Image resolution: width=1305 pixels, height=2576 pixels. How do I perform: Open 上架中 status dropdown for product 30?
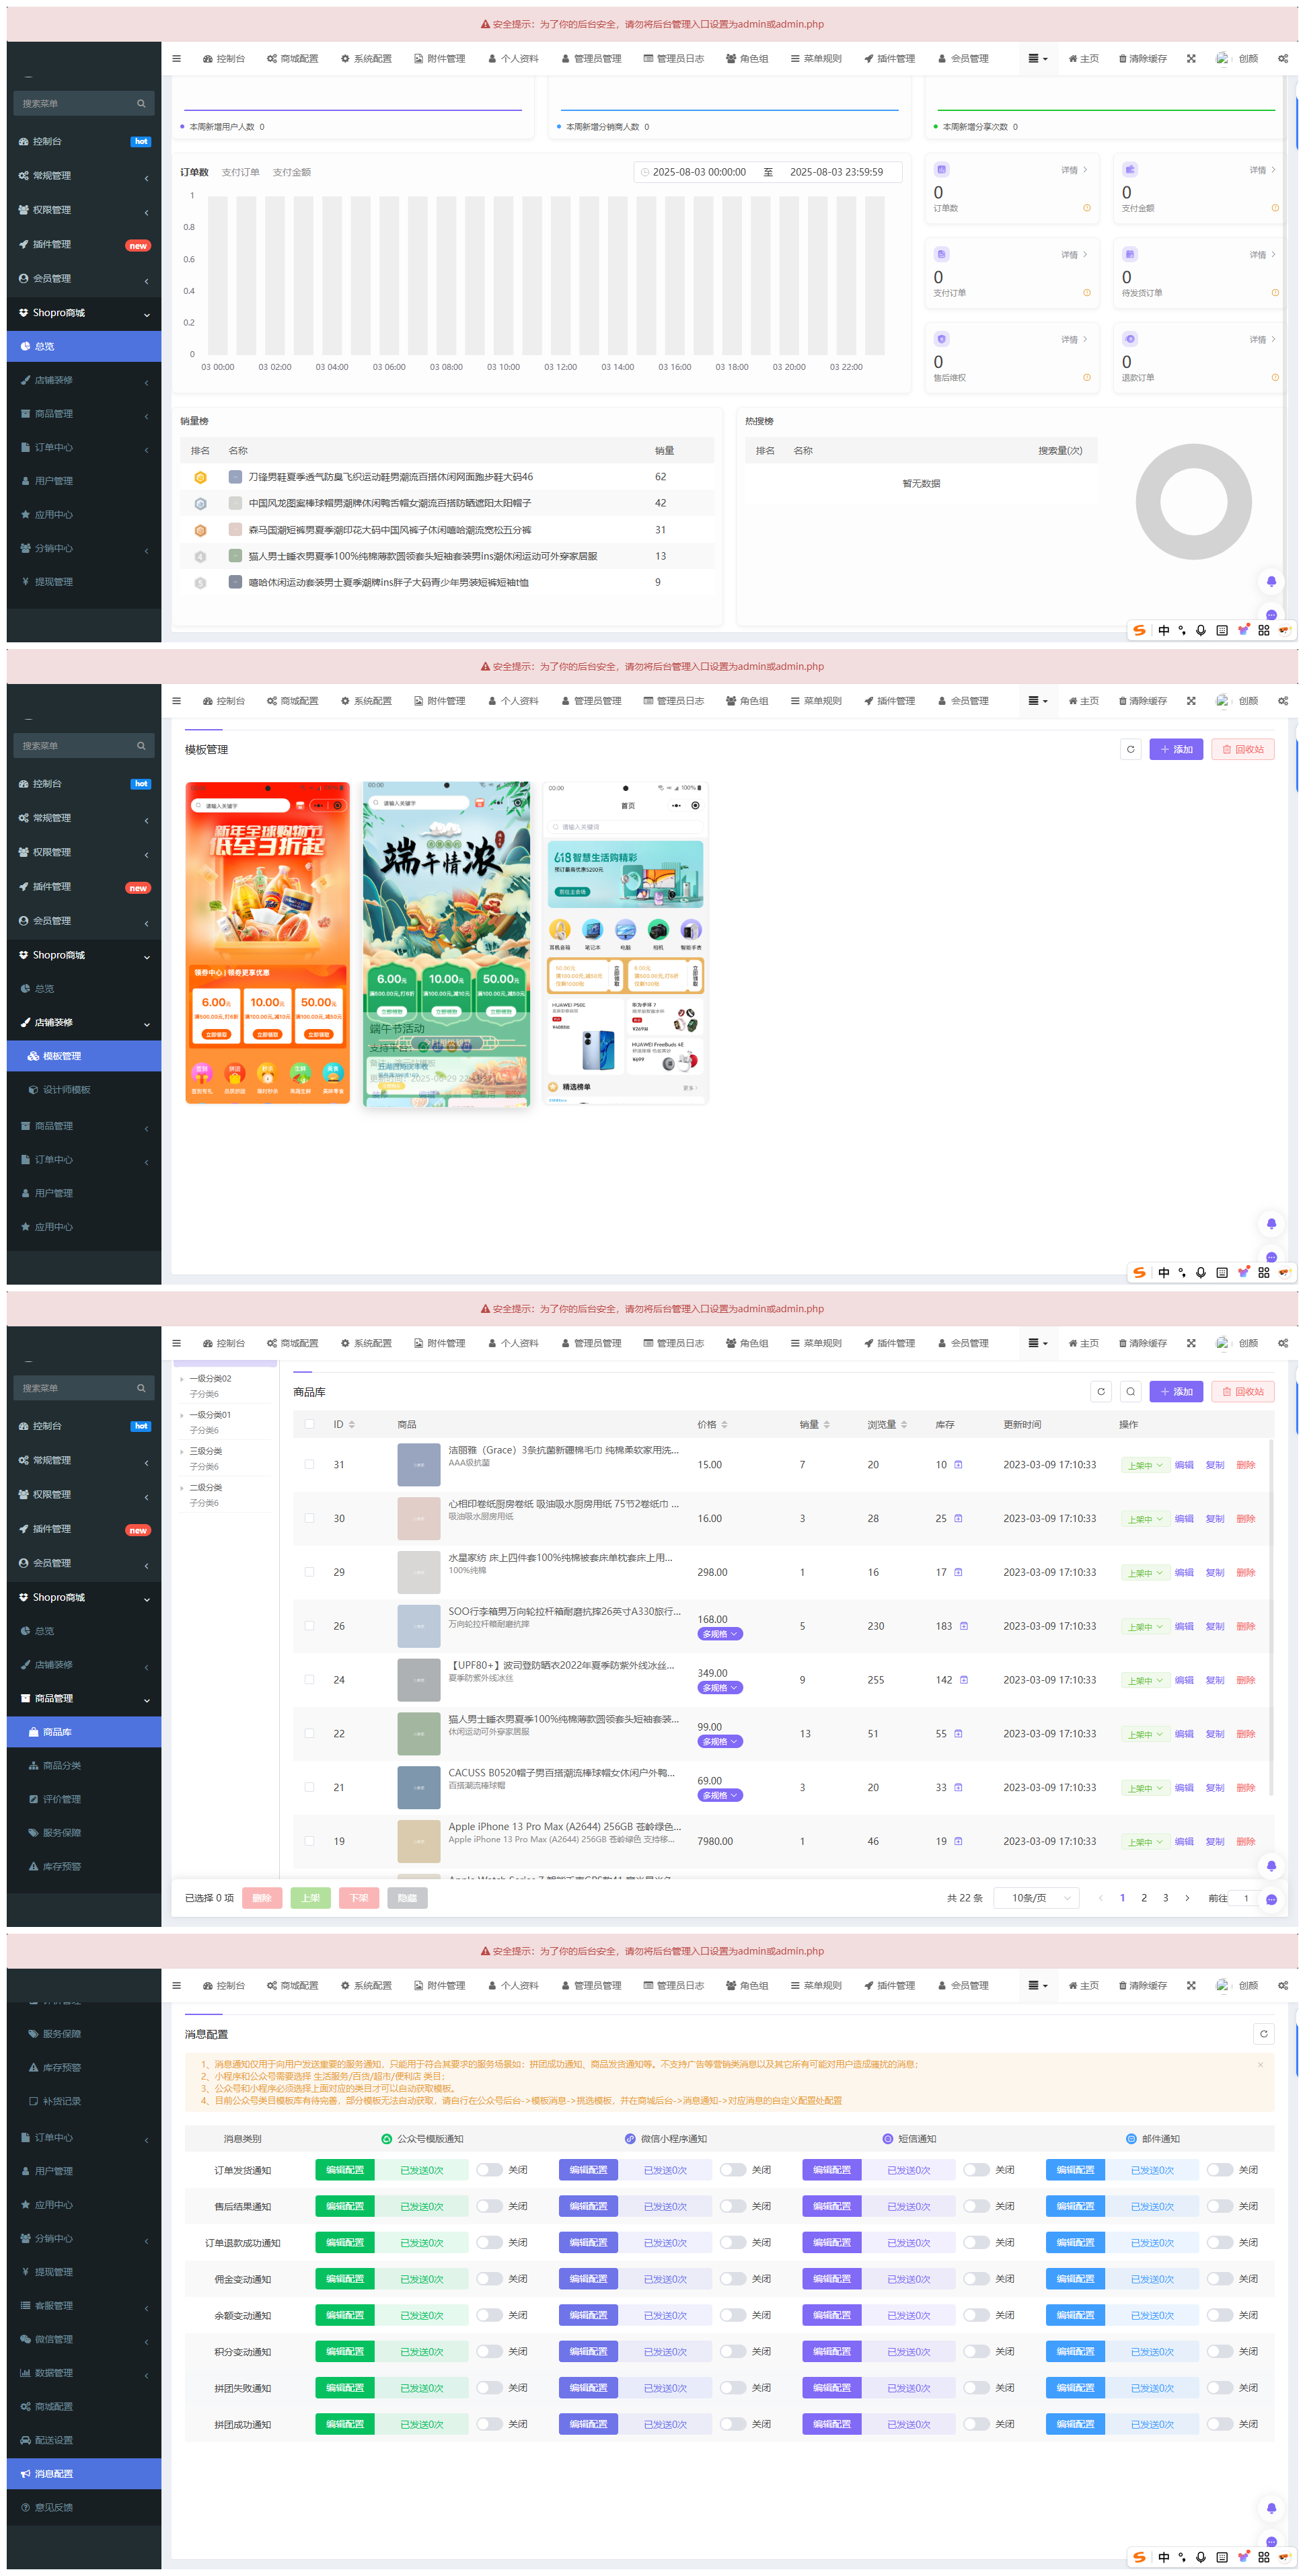1145,1519
